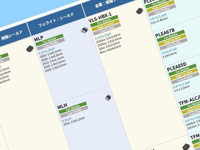The image size is (200, 150).
Task: Click the chip image in the 樹脂シールド column
Action: point(30,49)
